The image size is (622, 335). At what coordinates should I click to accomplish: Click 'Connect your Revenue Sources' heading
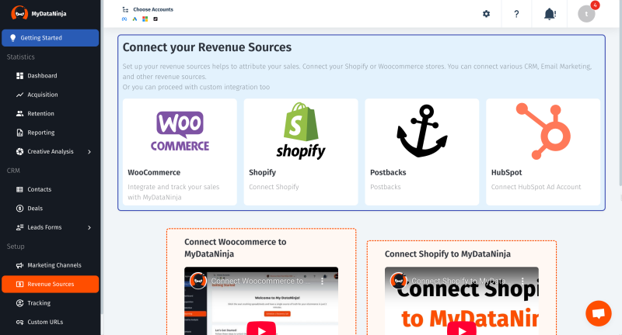[207, 47]
